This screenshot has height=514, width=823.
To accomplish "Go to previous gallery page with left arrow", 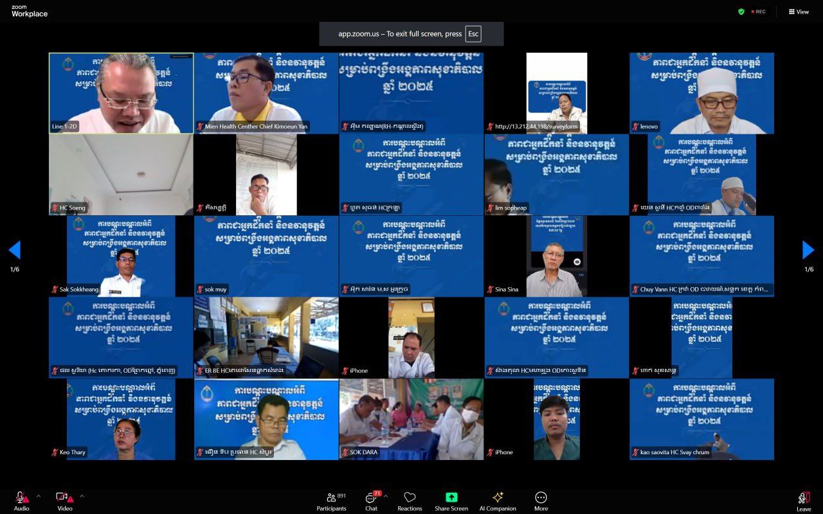I will click(x=14, y=250).
